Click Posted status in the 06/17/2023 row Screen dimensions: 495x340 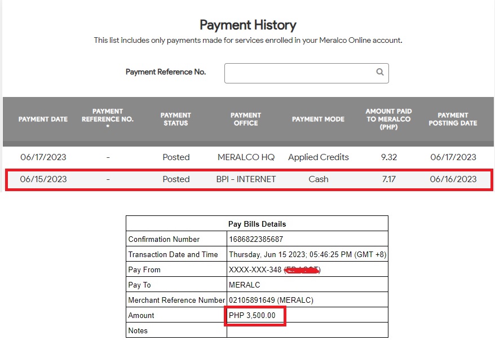[x=176, y=157]
